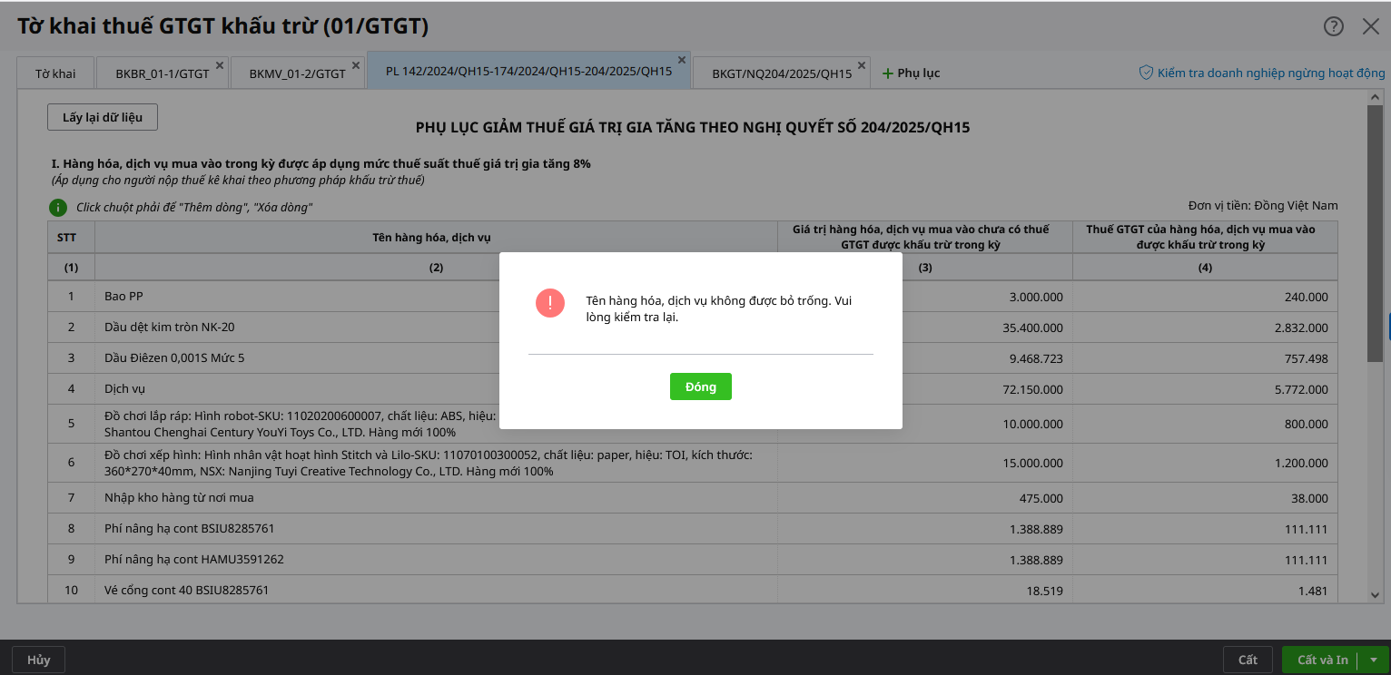Click the red warning icon in dialog
The width and height of the screenshot is (1391, 675).
(550, 303)
